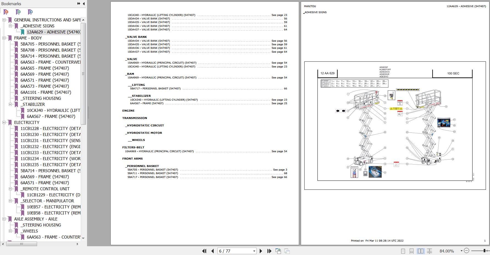Collapse the _REMOTE CONTROL UNIT node
490x255 pixels.
(x=10, y=189)
